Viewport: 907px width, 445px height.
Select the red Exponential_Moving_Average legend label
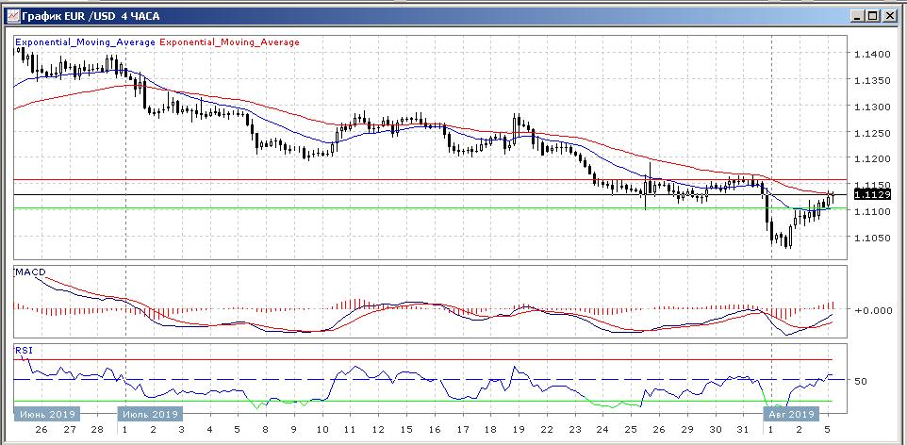[x=231, y=42]
